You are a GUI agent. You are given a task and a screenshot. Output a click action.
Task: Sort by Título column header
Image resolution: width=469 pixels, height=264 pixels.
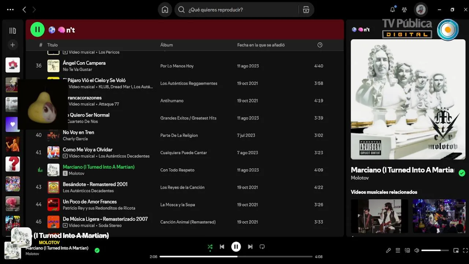point(52,45)
